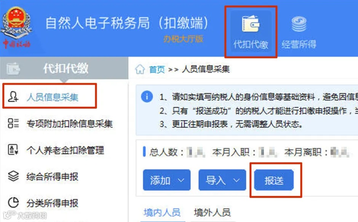This screenshot has height=222, width=358.
Task: Click the 人员信息采集 person icon in sidebar
Action: 13,97
